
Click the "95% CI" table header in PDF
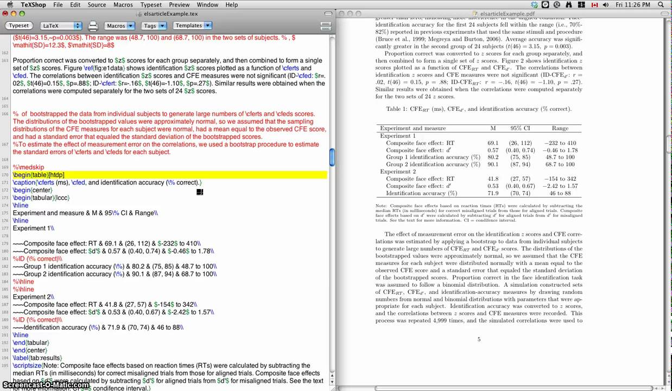click(519, 128)
